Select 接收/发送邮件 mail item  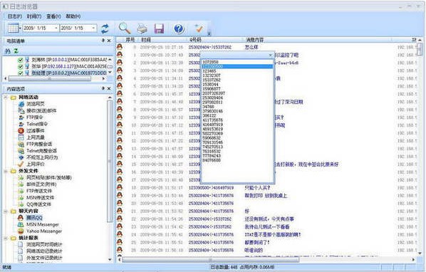[37, 110]
